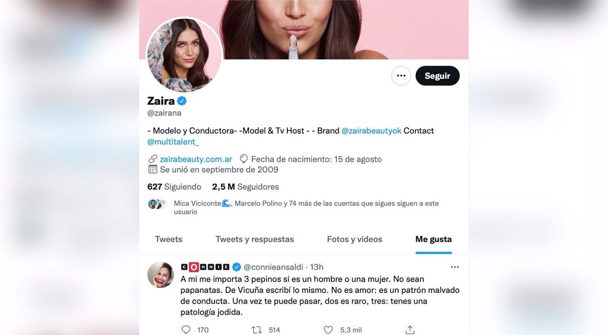Like the tweet using the heart icon
Viewport: 608px width, 335px height.
[328, 330]
